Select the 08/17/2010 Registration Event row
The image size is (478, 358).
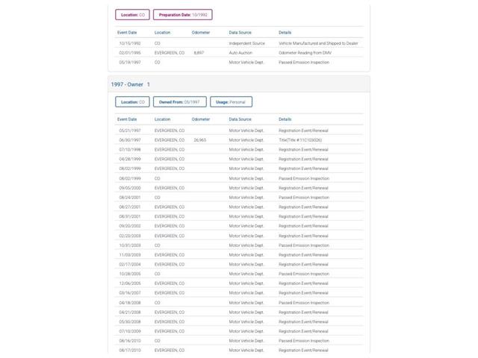tap(239, 350)
